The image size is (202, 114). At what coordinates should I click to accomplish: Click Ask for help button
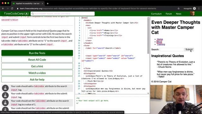37,79
